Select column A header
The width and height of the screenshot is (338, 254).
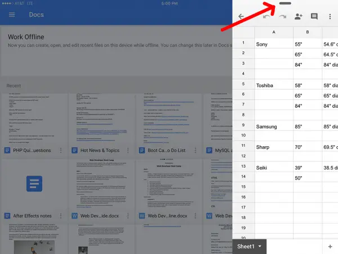(x=274, y=32)
